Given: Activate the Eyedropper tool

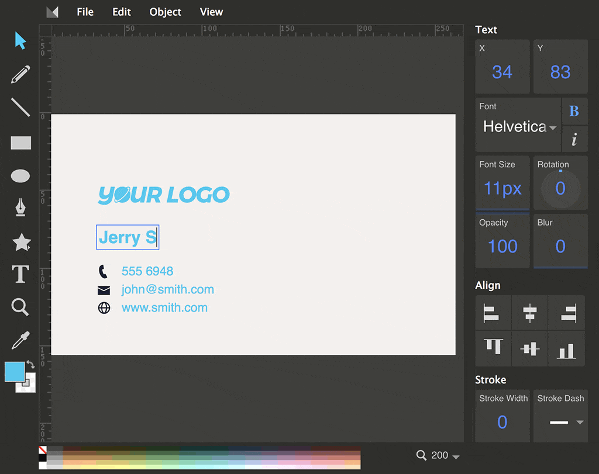Looking at the screenshot, I should coord(20,340).
